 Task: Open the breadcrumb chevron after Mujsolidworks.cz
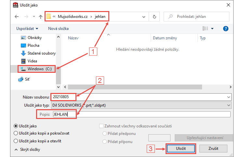click(x=91, y=17)
